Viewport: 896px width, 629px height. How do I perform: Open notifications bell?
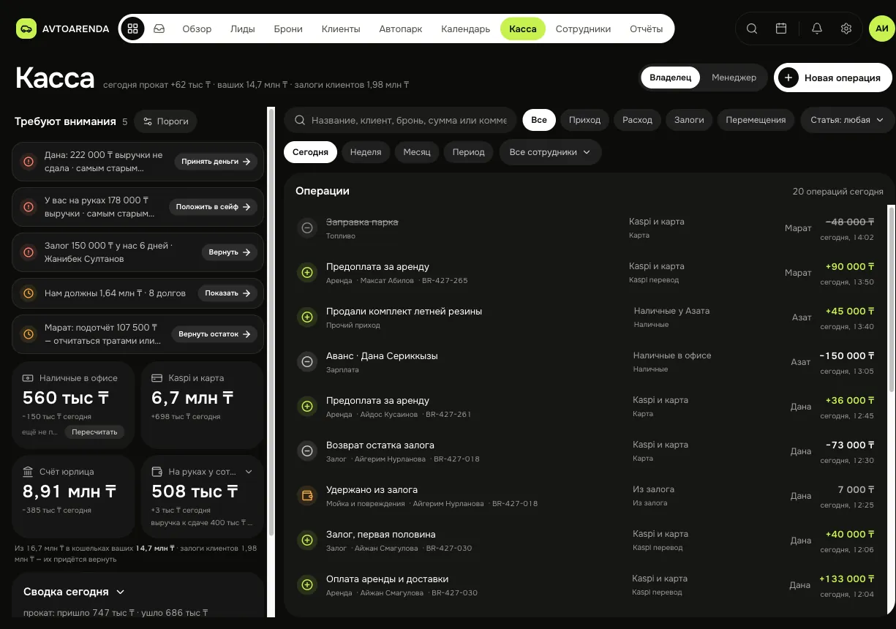tap(817, 29)
